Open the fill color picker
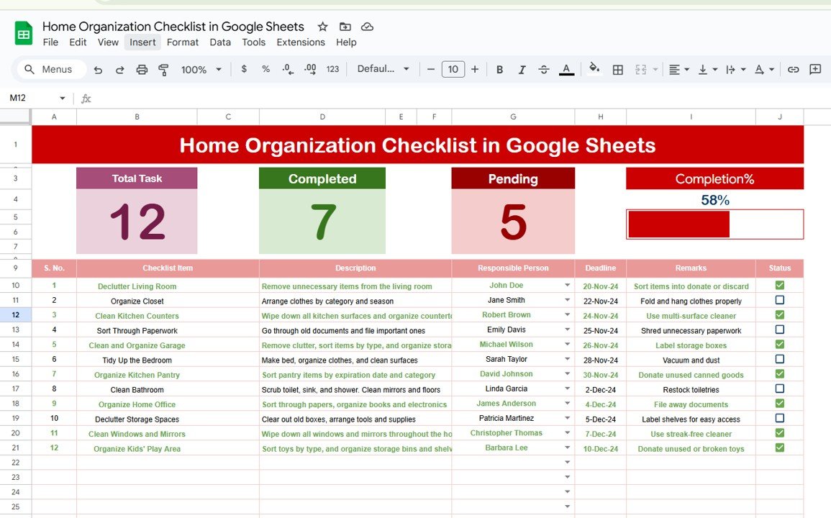The image size is (831, 518). click(x=594, y=69)
